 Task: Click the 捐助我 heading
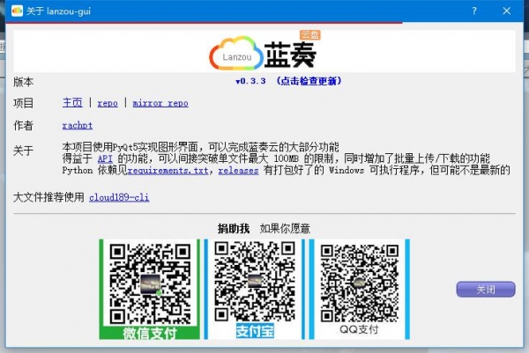tap(234, 229)
